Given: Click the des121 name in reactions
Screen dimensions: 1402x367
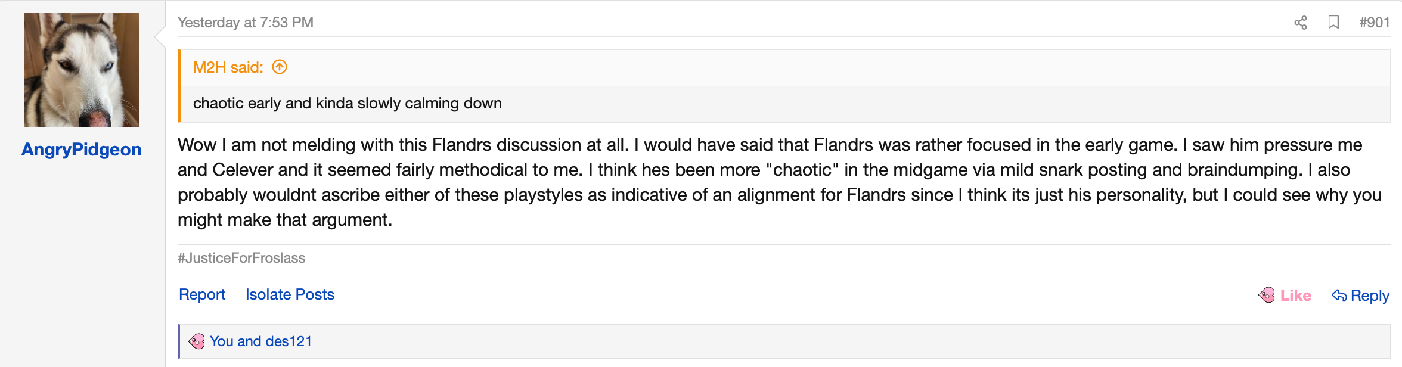Looking at the screenshot, I should [x=289, y=341].
